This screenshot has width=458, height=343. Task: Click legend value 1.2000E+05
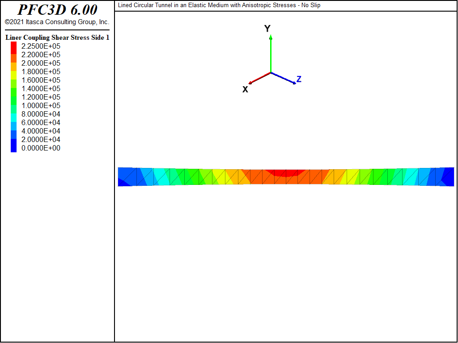pos(41,97)
